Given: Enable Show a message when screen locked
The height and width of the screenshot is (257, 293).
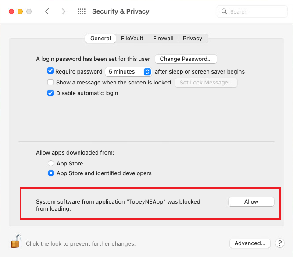Looking at the screenshot, I should (50, 82).
